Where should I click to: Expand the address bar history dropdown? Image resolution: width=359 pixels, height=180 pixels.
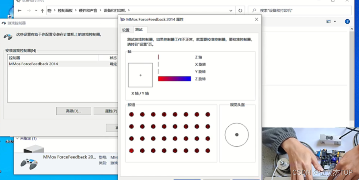(231, 10)
